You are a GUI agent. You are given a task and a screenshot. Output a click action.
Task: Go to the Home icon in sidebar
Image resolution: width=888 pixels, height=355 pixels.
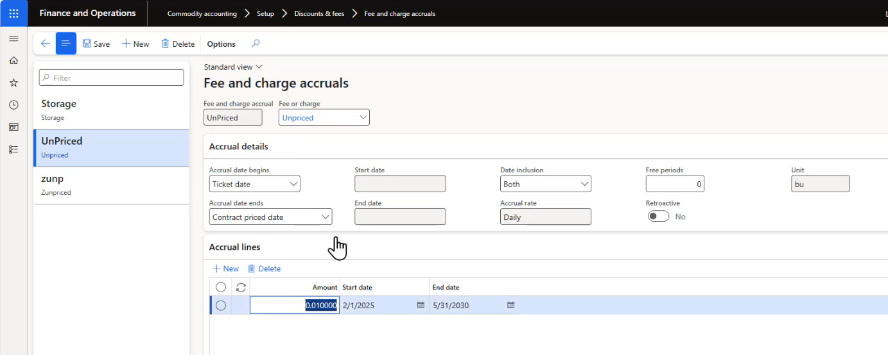(13, 60)
